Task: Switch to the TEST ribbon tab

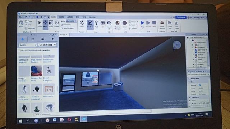Action: tap(78, 17)
